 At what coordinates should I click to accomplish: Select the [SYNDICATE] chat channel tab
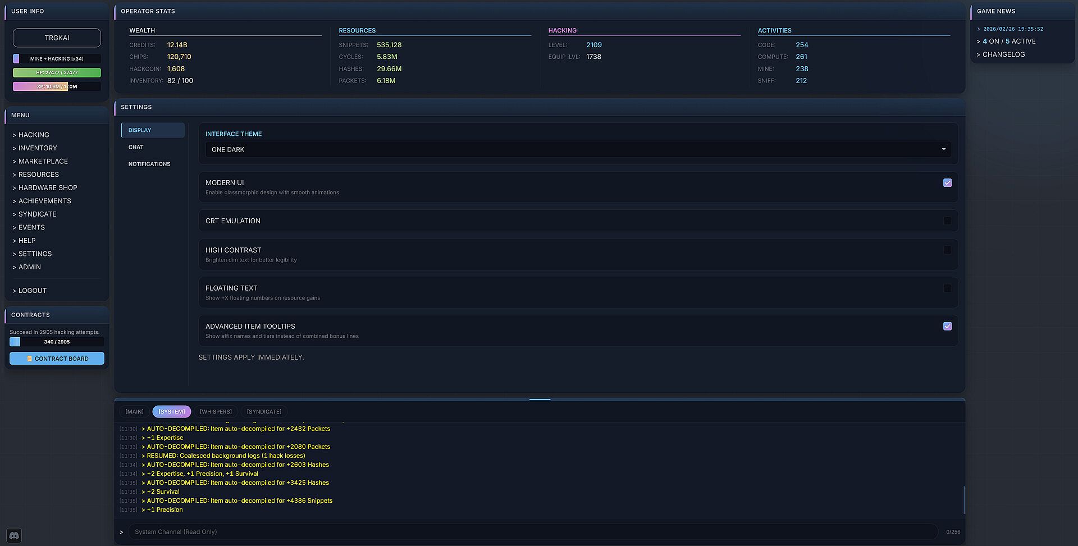pos(264,412)
